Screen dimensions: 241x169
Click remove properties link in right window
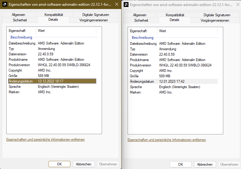[x=167, y=140]
